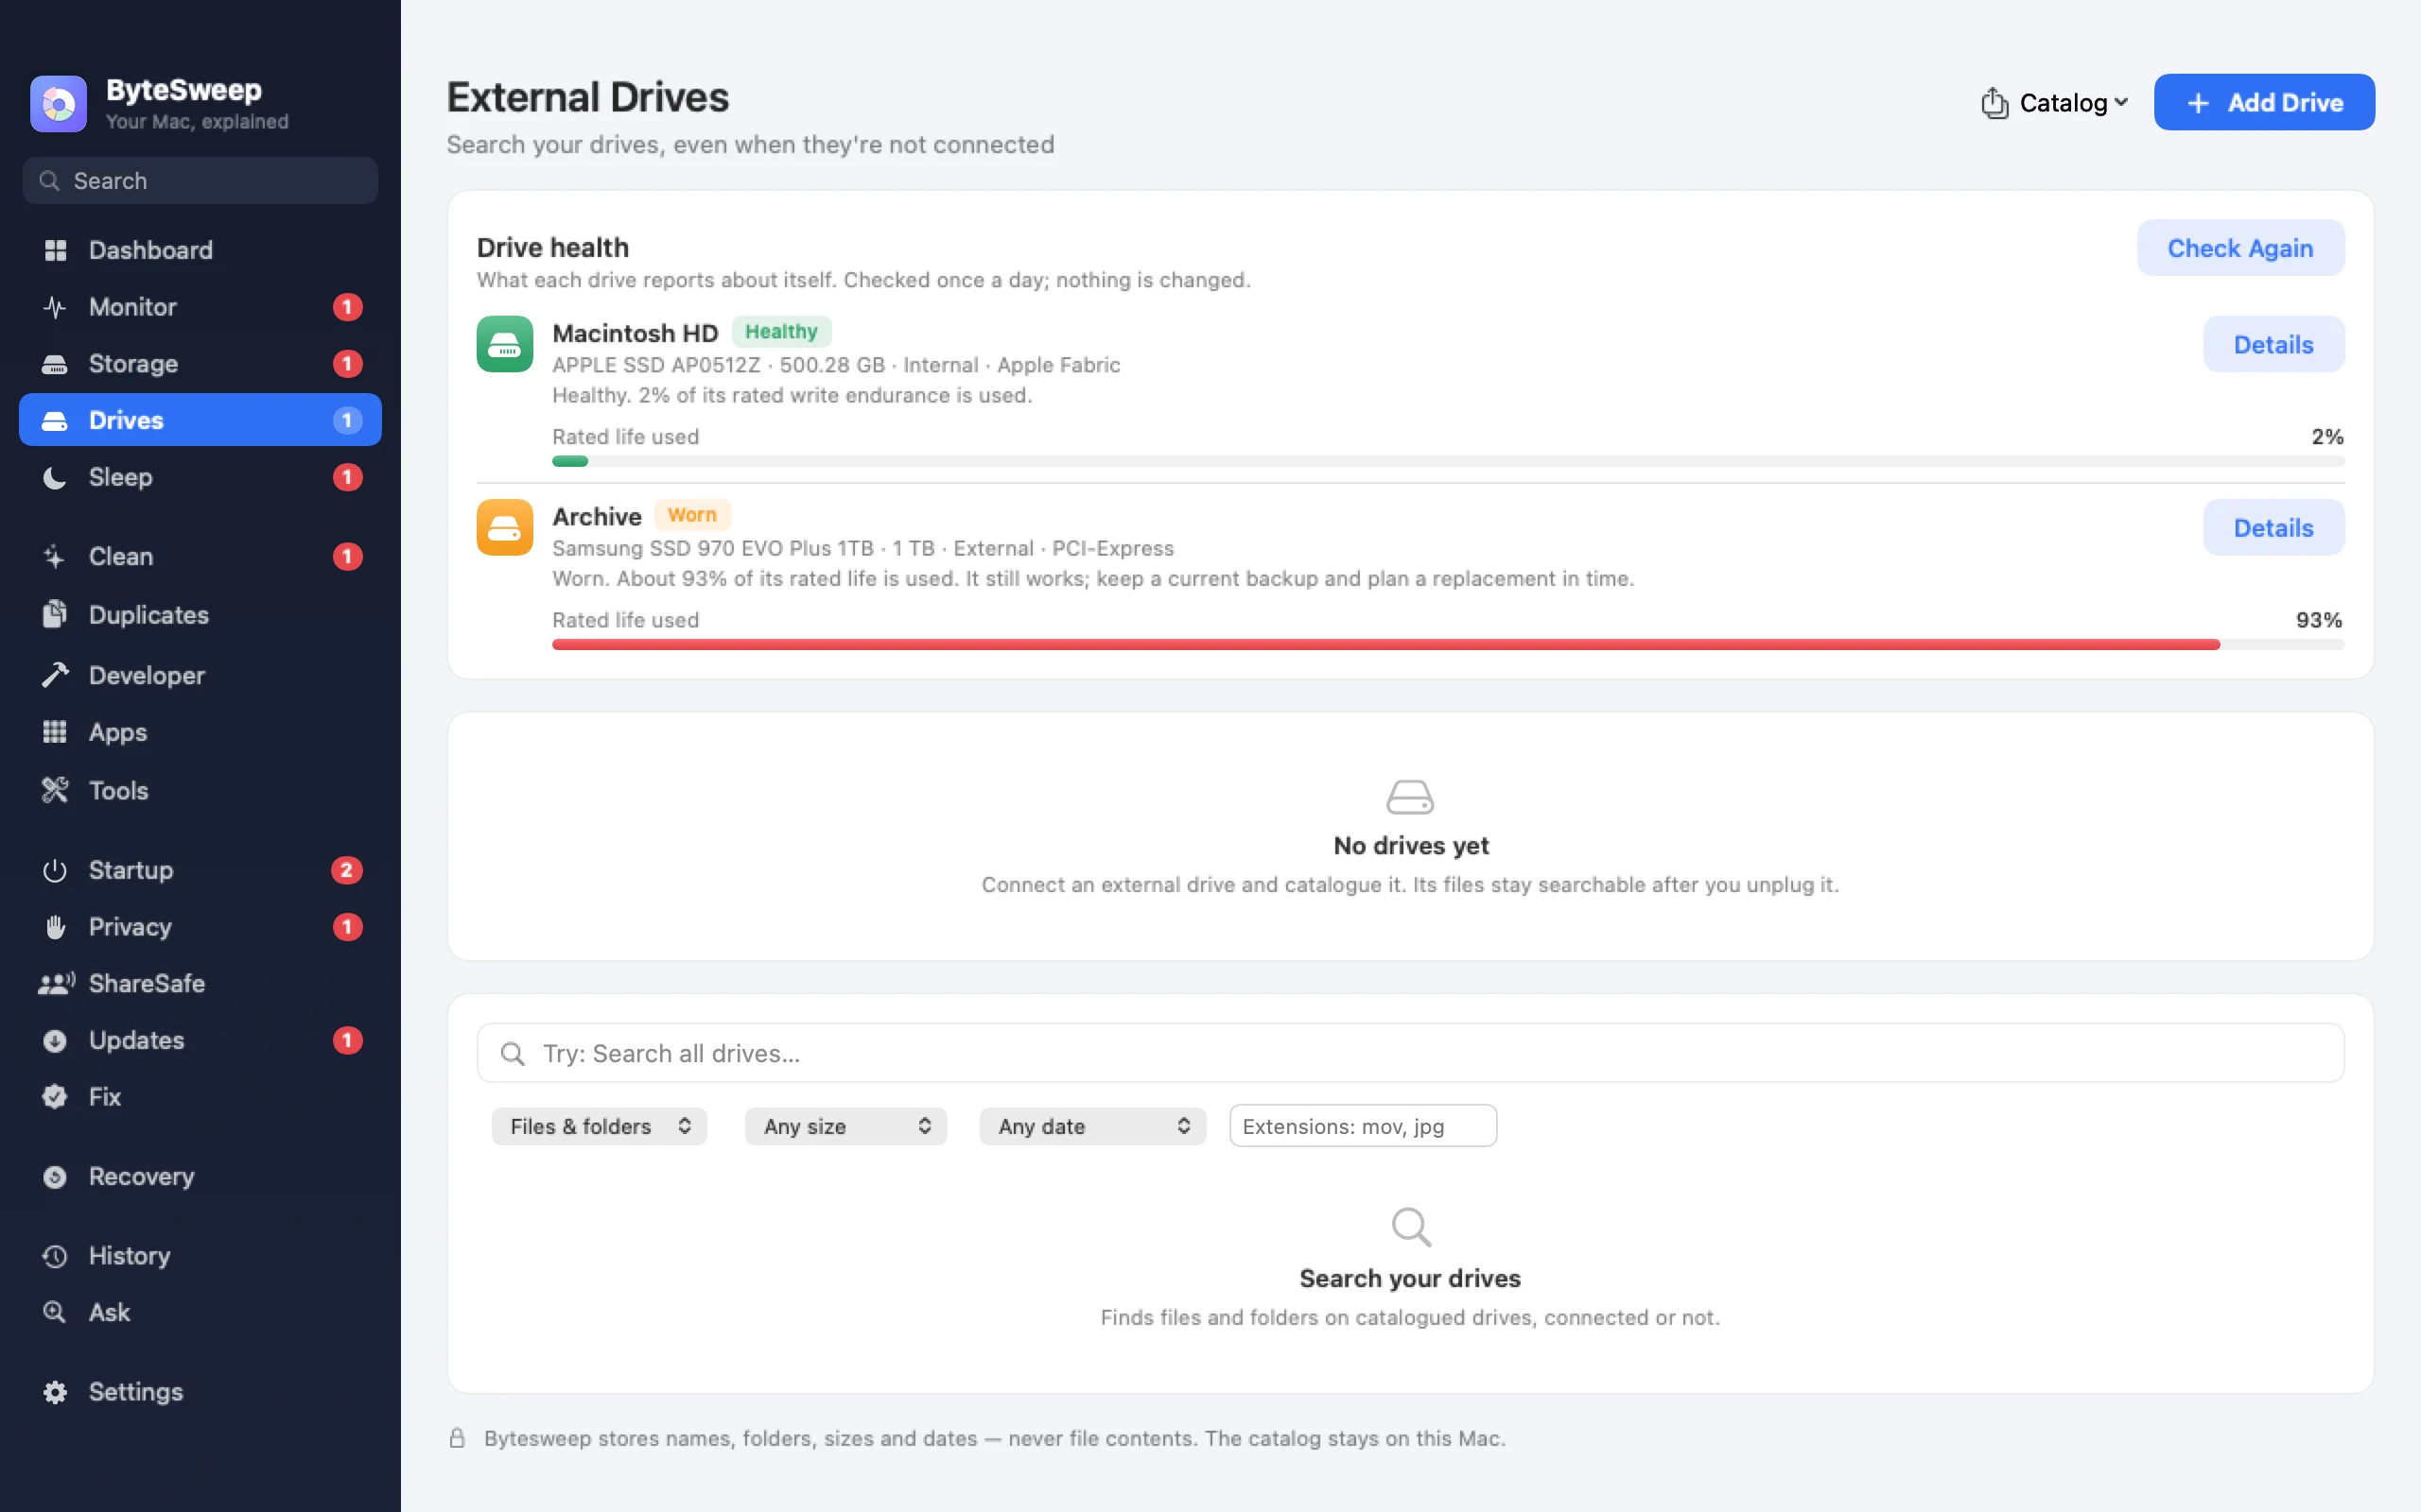The height and width of the screenshot is (1512, 2421).
Task: Open the Clean sparkle icon
Action: click(x=55, y=556)
